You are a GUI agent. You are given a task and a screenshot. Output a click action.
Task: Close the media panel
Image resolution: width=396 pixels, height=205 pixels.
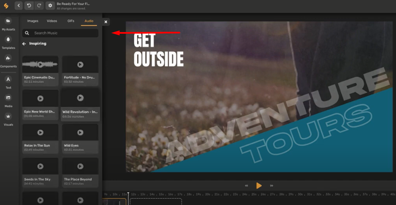[106, 22]
